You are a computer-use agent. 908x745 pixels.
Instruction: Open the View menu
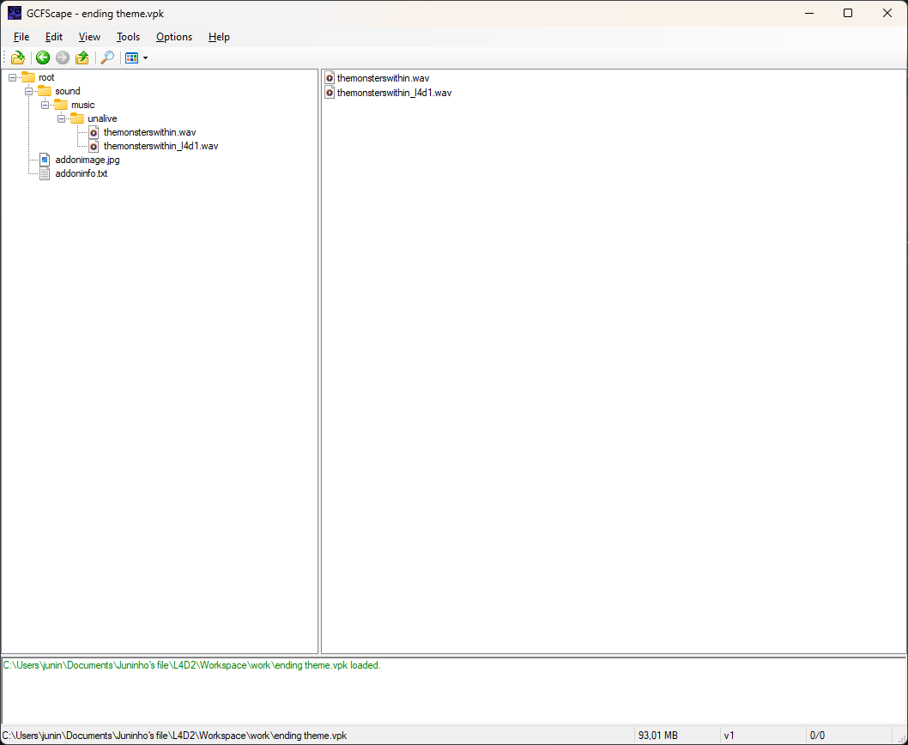(90, 37)
